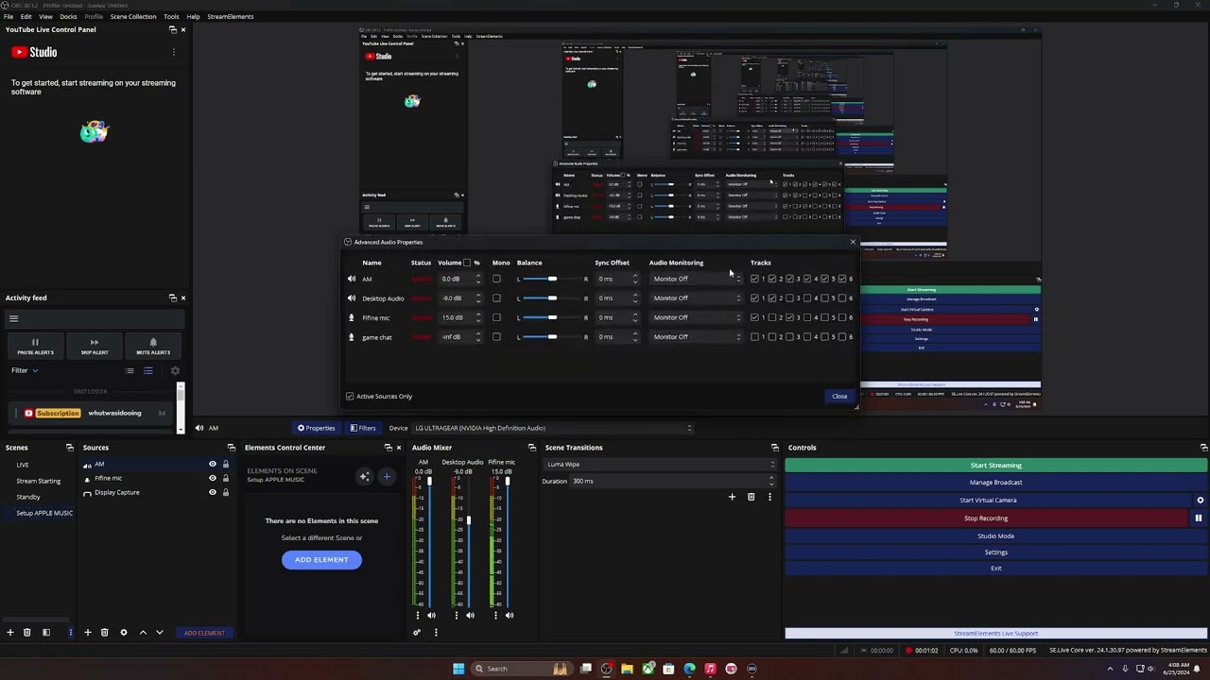Screen dimensions: 1210x680
Task: Move the selected source down
Action: [159, 633]
